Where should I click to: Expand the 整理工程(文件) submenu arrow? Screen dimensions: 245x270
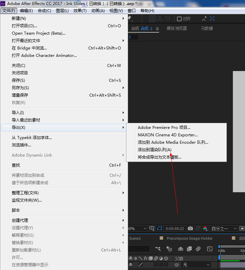[x=123, y=193]
